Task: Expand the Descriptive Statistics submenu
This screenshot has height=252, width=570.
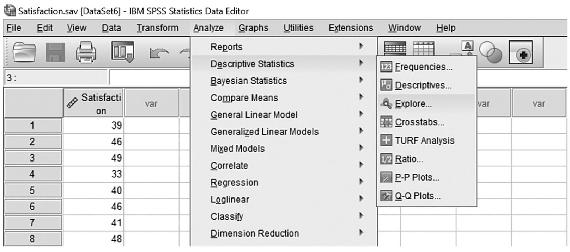Action: coord(284,64)
